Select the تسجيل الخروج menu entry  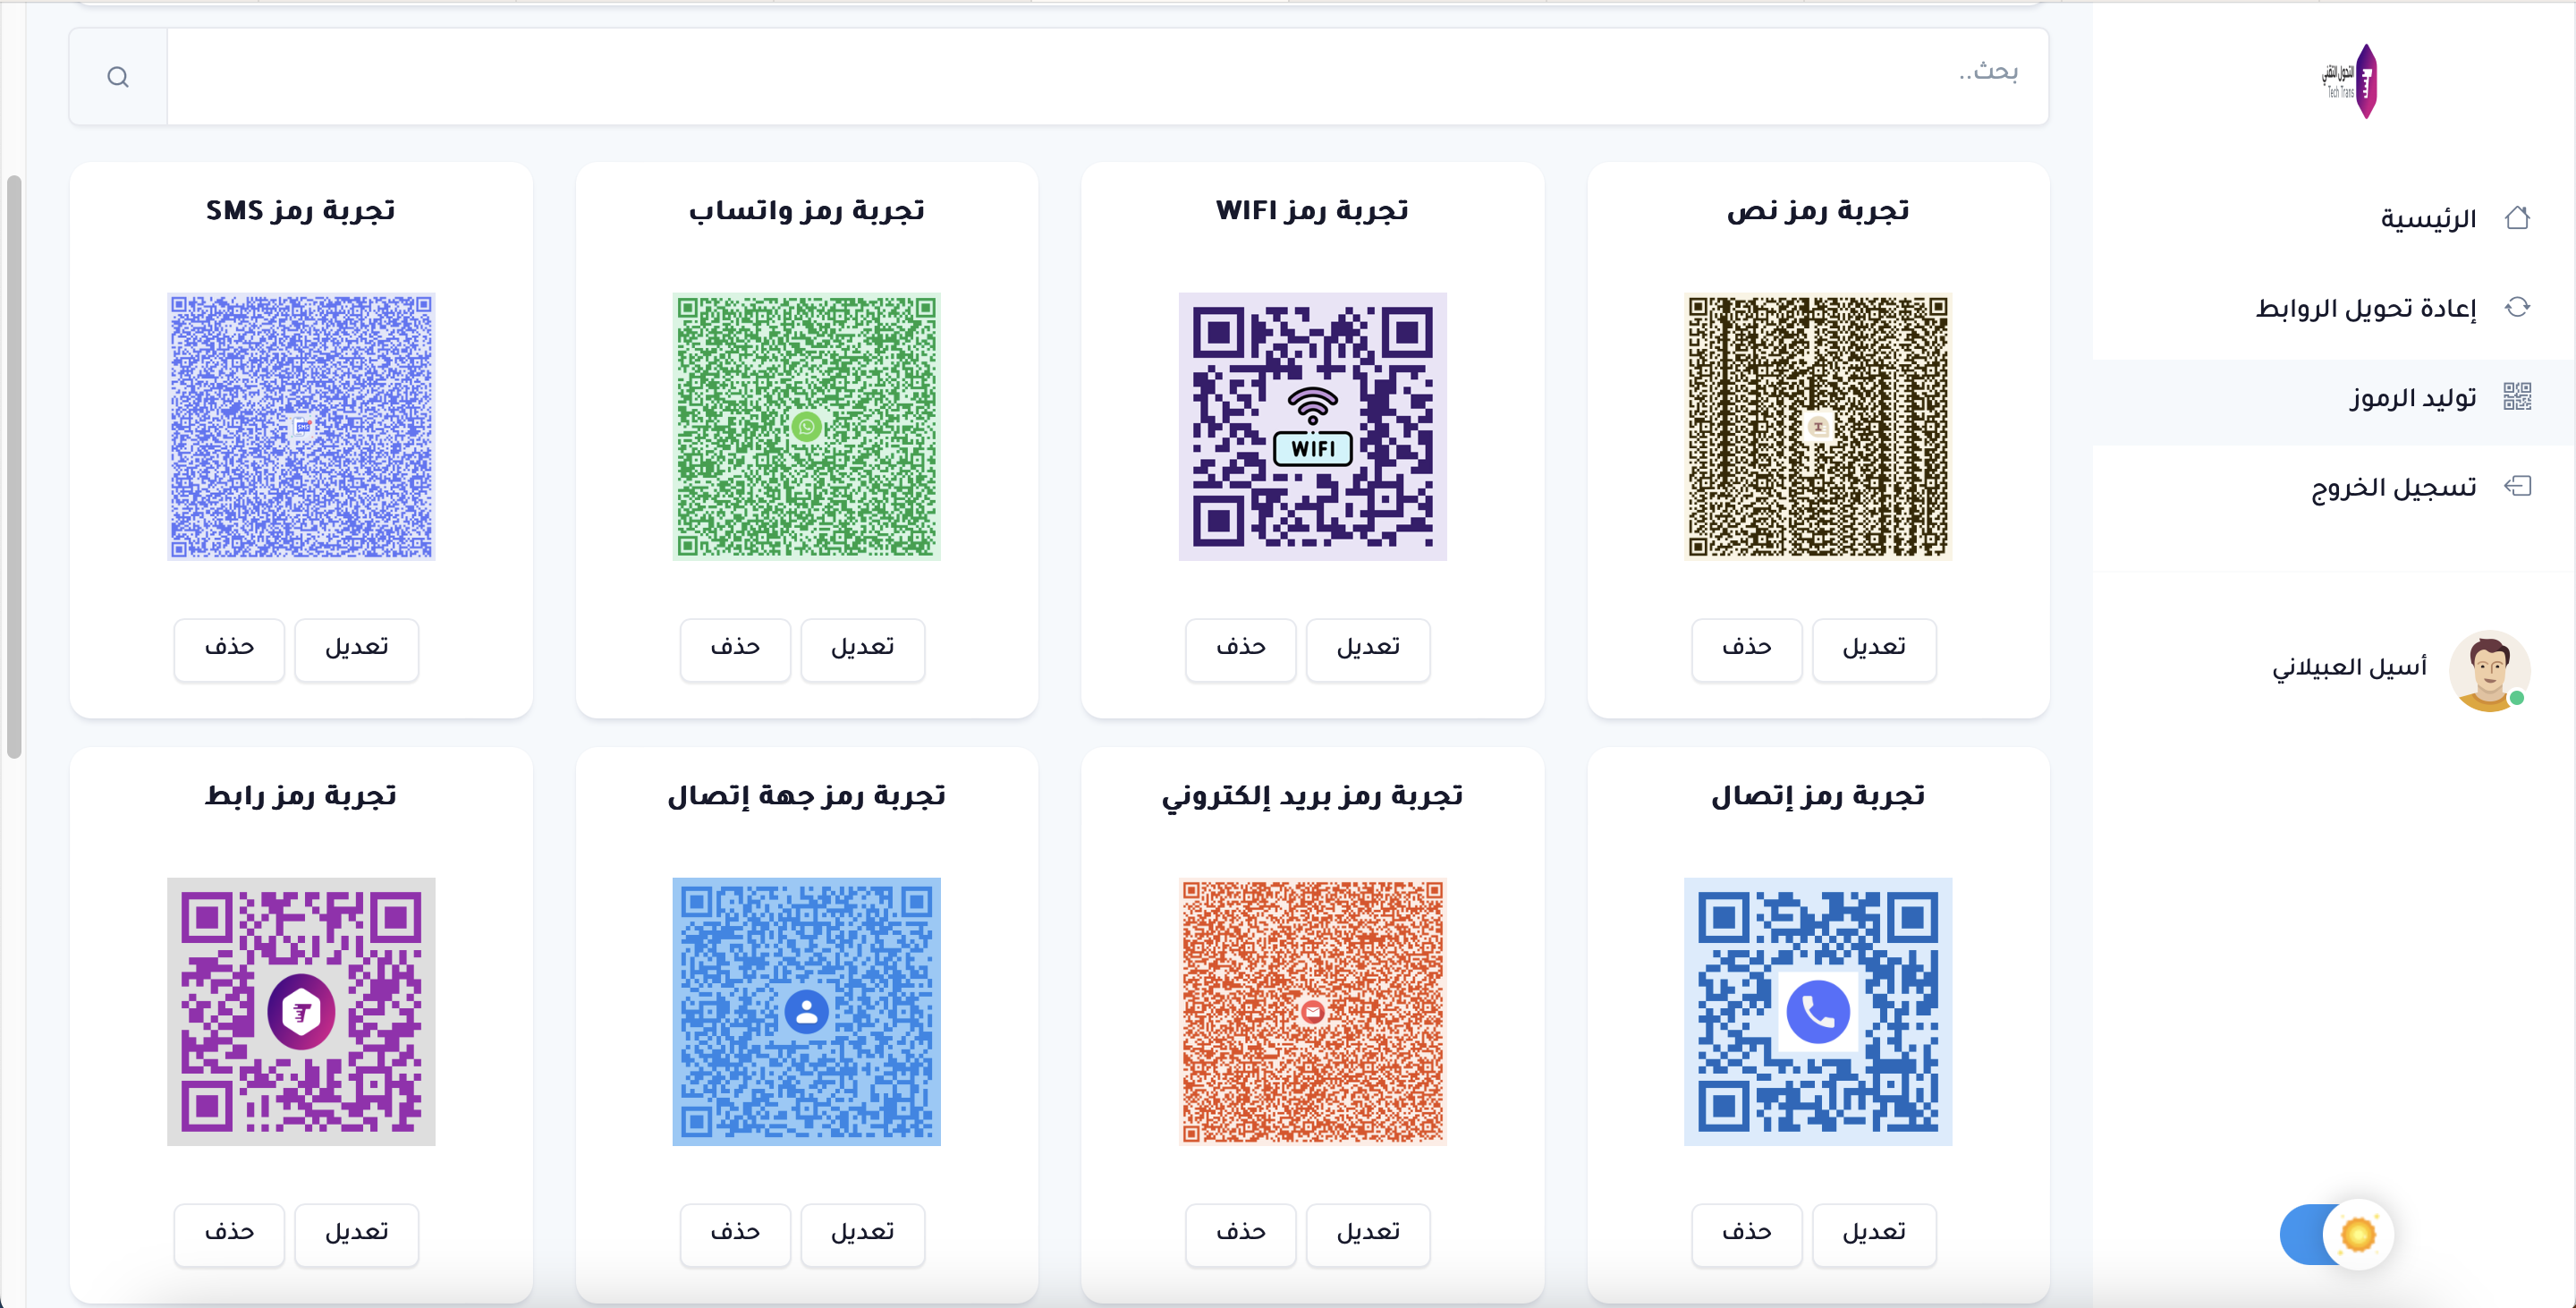click(x=2393, y=487)
